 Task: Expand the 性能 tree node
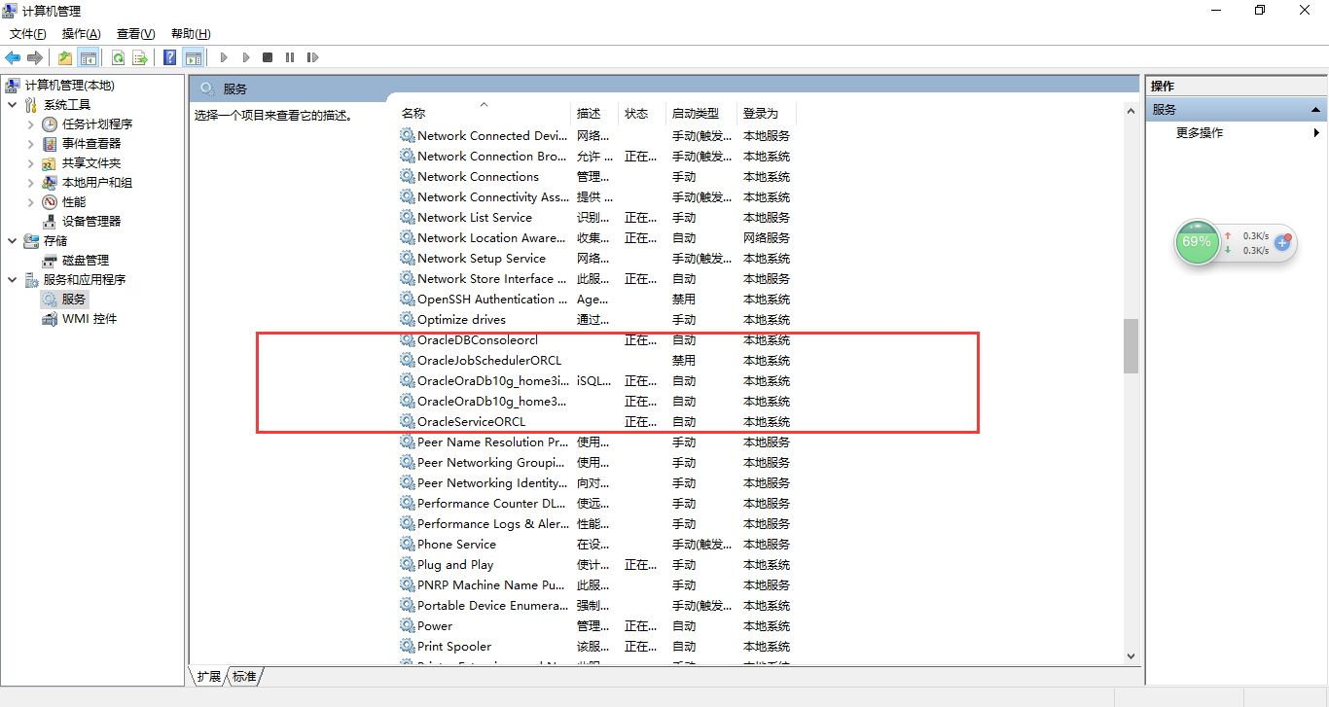pyautogui.click(x=30, y=202)
